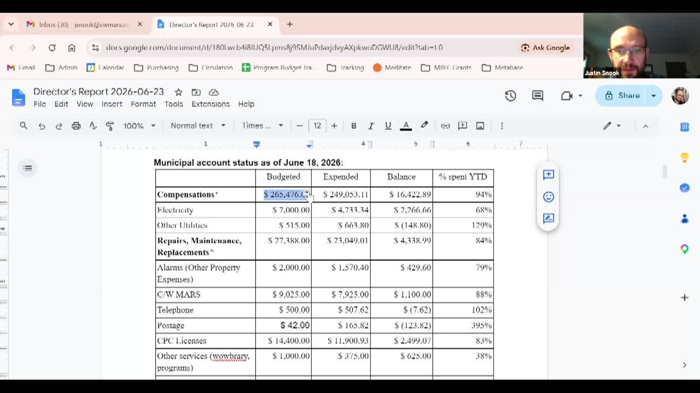Open the Meditate bookmark
Screen dimensions: 700x393
pos(392,68)
